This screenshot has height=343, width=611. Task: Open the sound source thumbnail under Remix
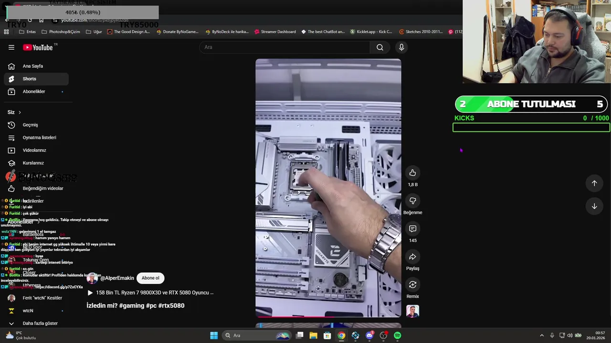(412, 312)
